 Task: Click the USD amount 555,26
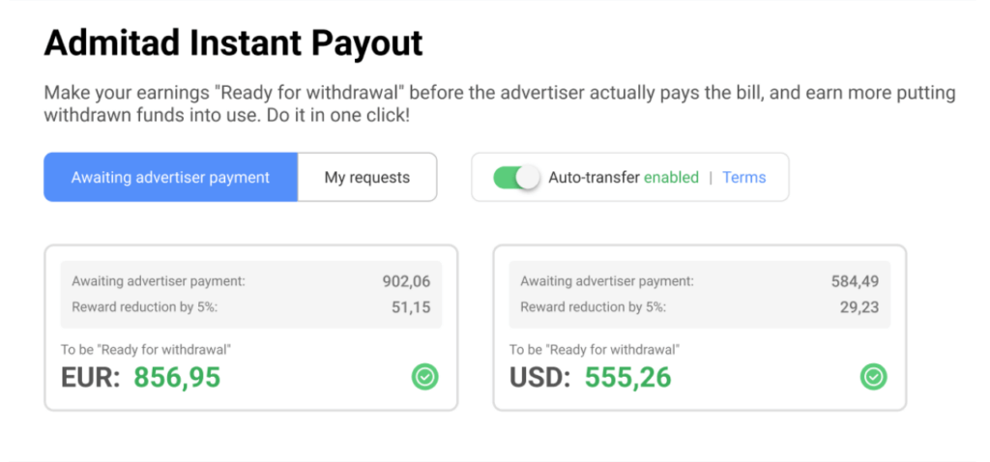627,377
